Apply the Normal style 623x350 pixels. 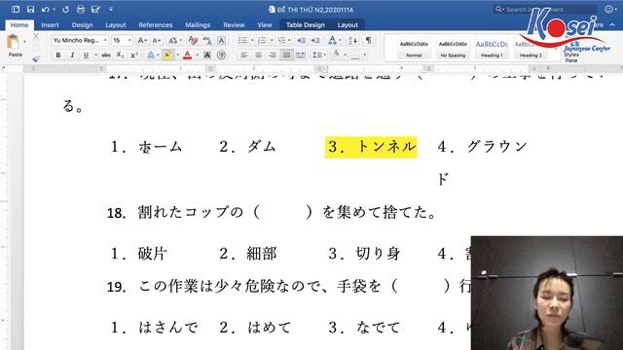pos(414,49)
